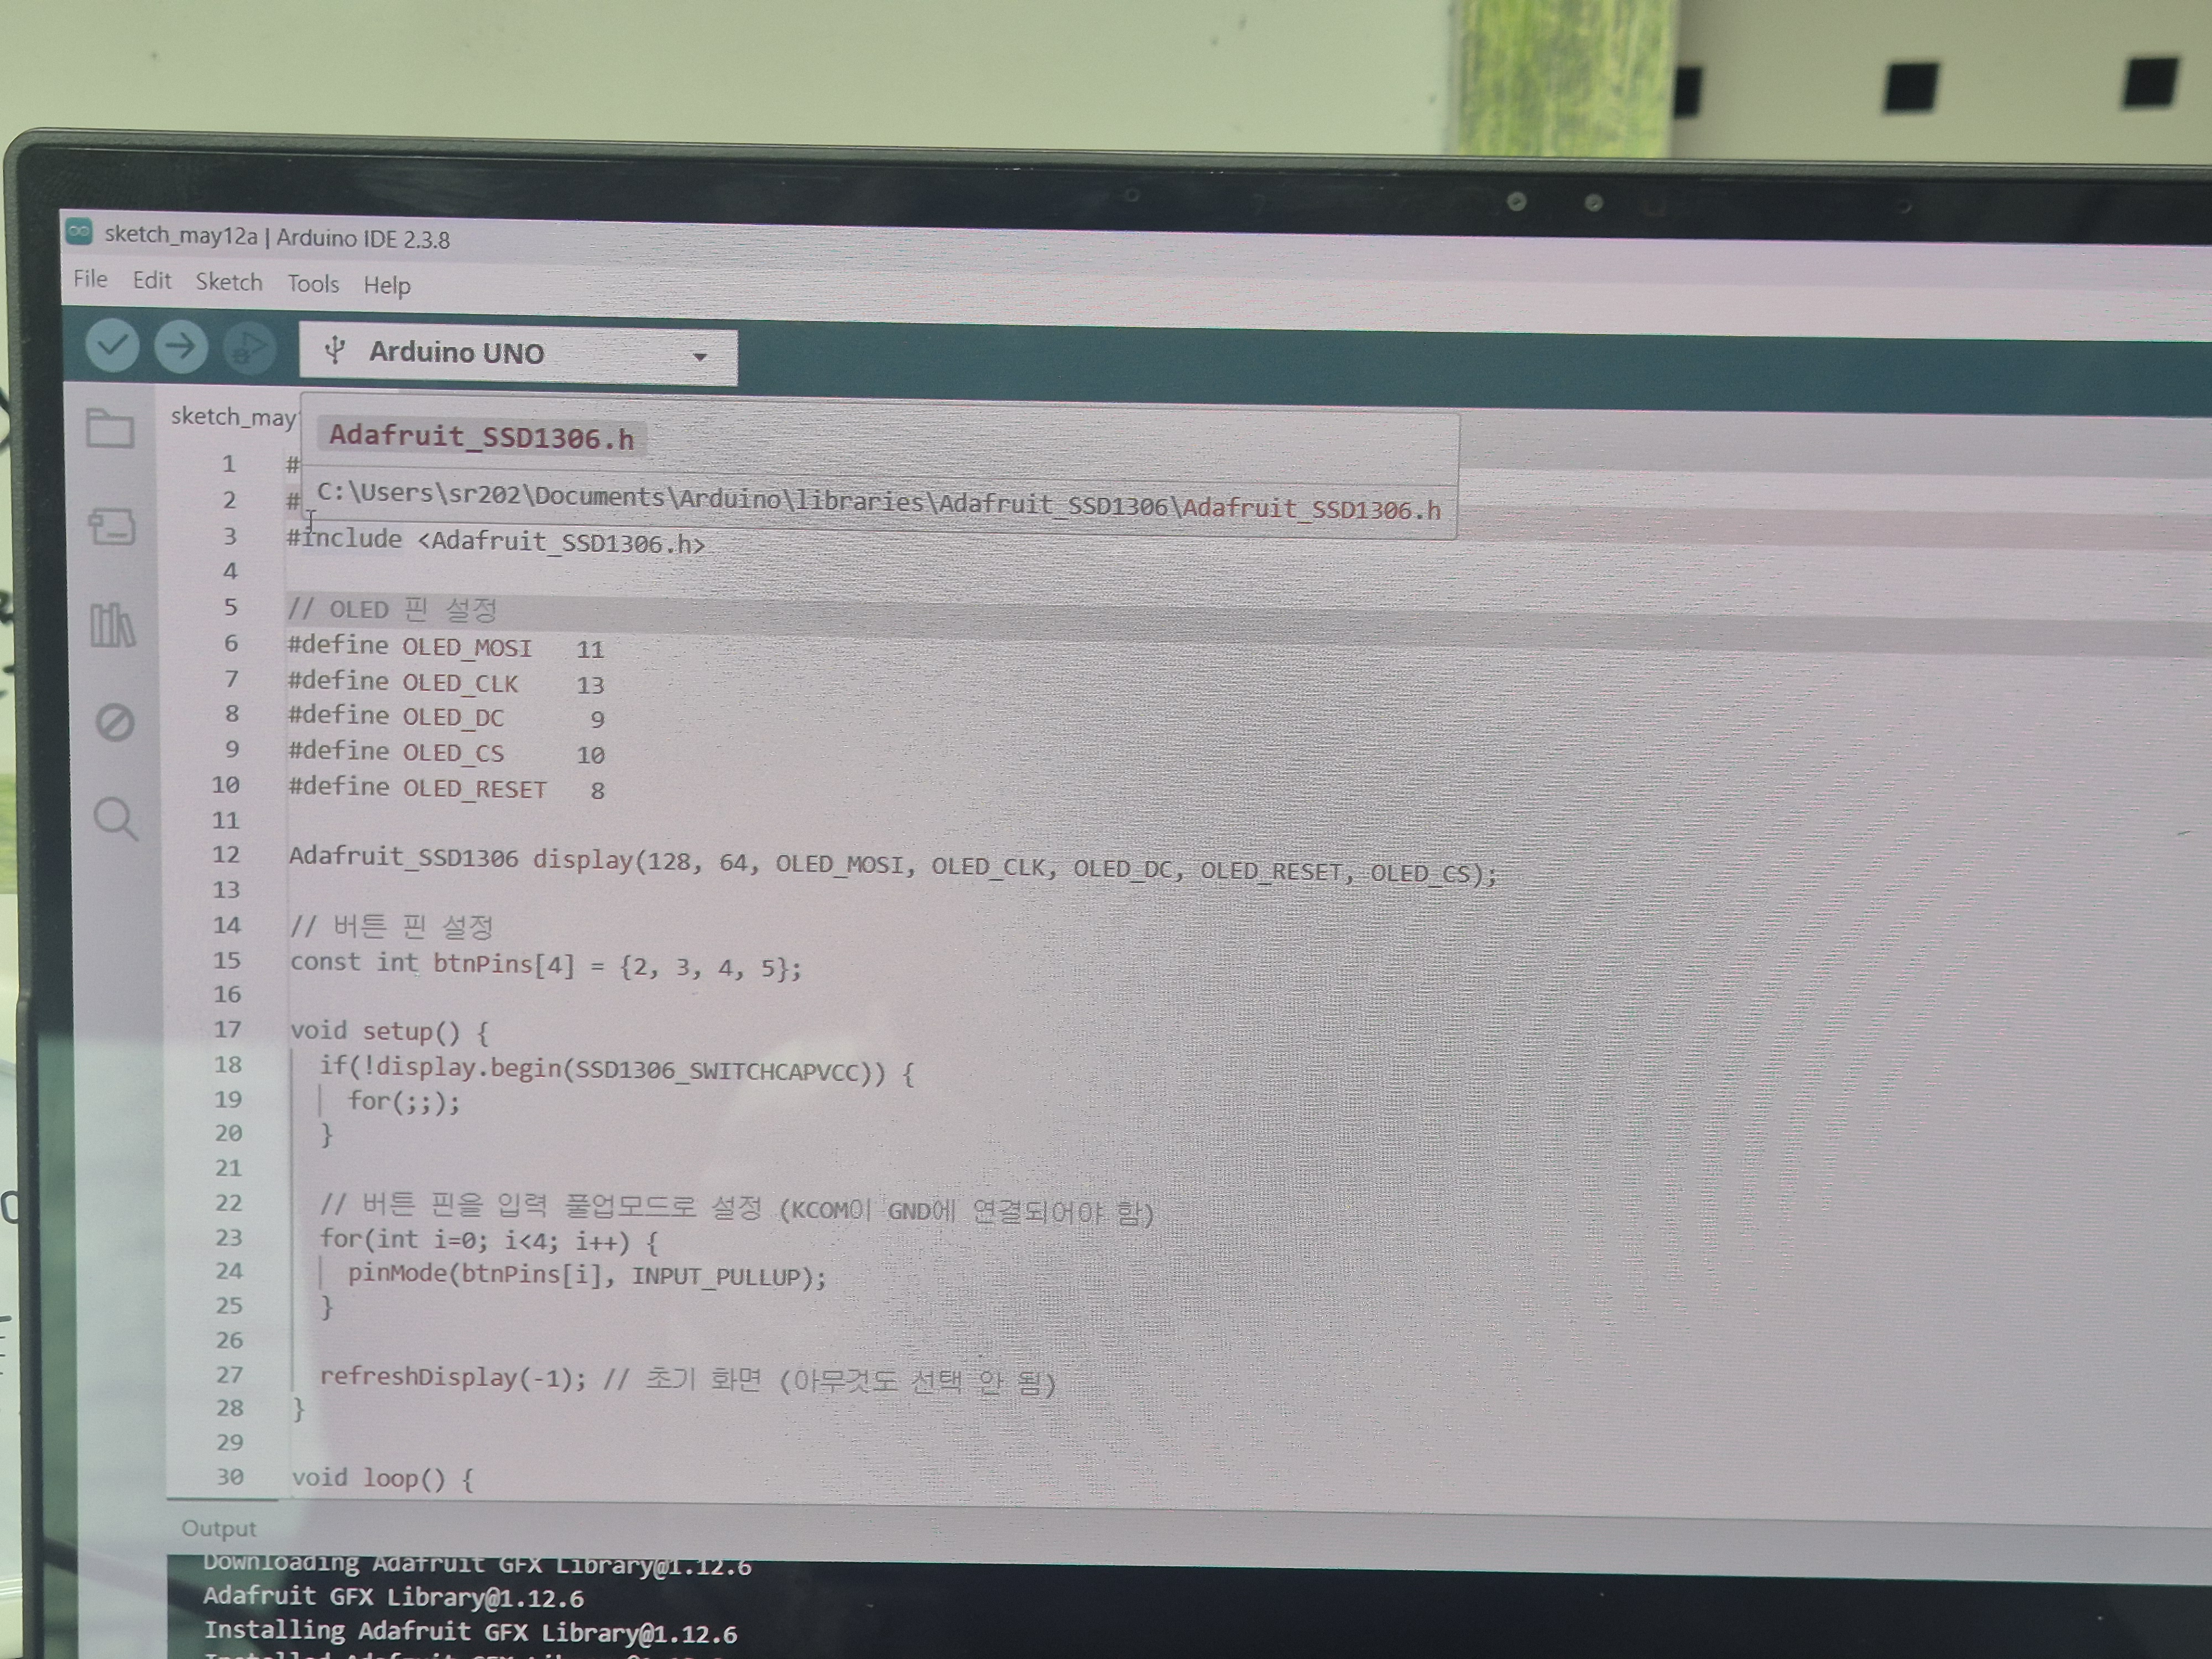Open the Library Manager books icon
Viewport: 2212px width, 1659px height.
point(113,625)
